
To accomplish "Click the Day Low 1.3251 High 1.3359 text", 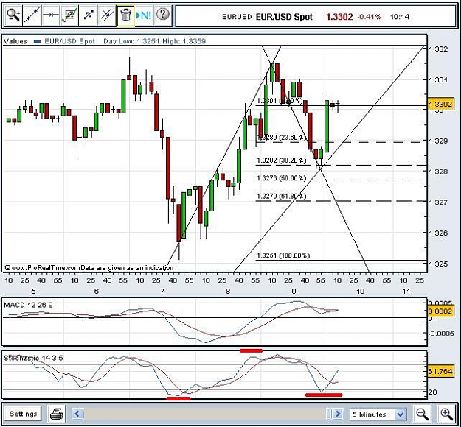I will 154,41.
